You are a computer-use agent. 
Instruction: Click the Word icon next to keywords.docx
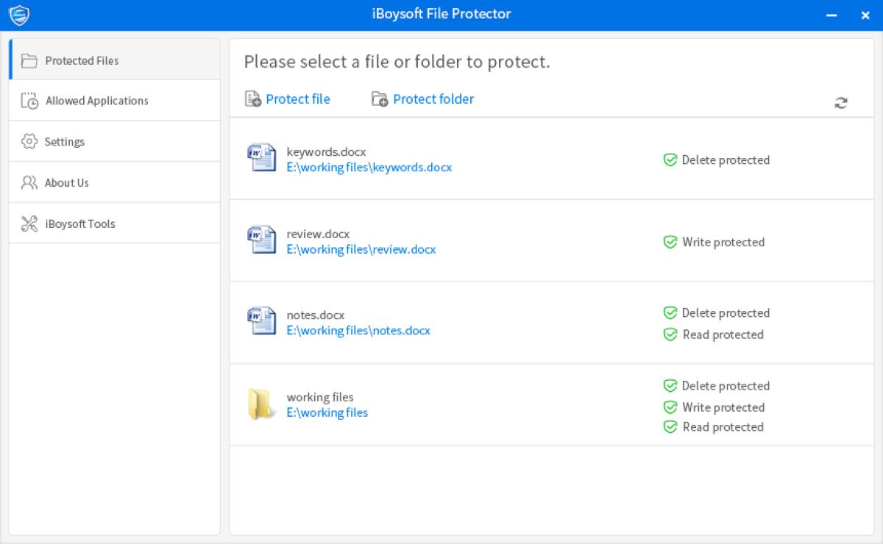[260, 159]
